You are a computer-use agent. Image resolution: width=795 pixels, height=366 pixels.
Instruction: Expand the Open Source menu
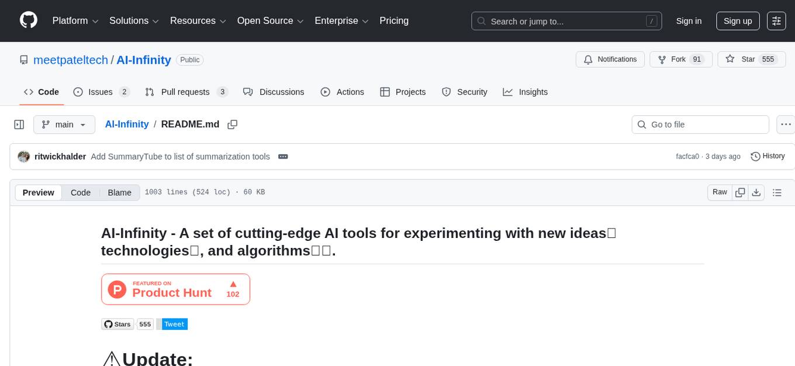pyautogui.click(x=270, y=21)
